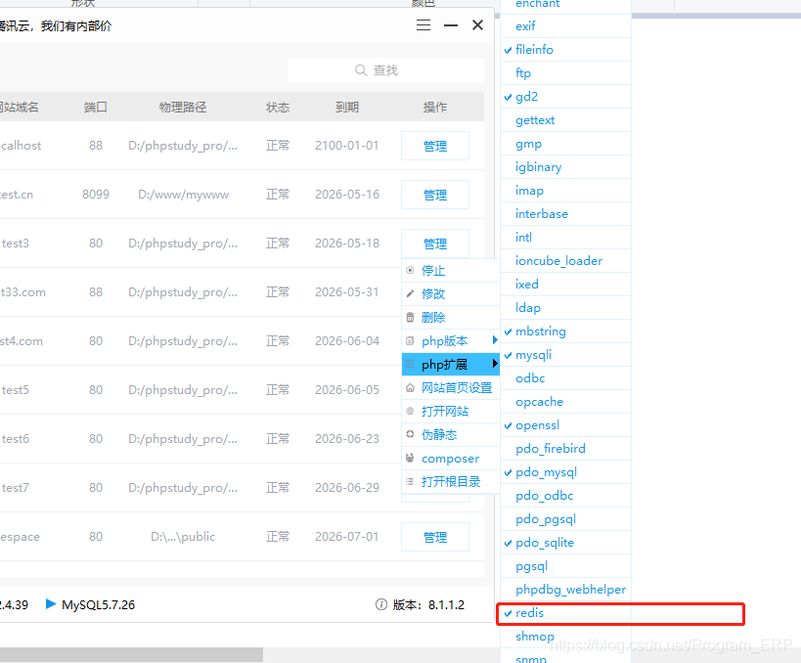Click the MySQL5.7.26 play arrow icon
The width and height of the screenshot is (801, 663).
[x=51, y=603]
